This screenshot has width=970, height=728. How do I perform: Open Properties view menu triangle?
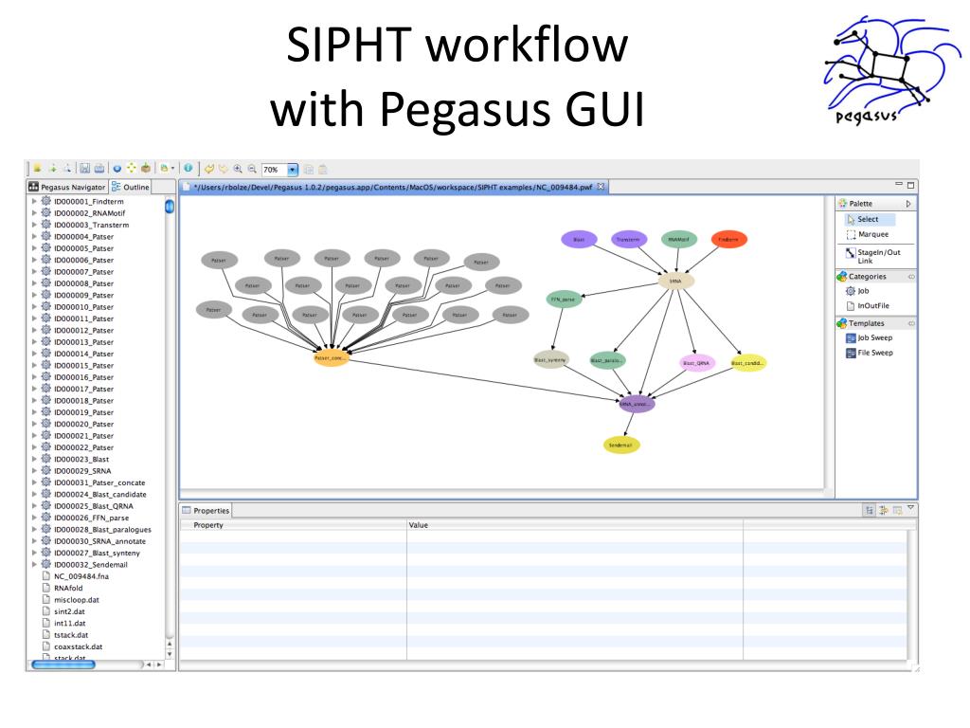tap(910, 508)
